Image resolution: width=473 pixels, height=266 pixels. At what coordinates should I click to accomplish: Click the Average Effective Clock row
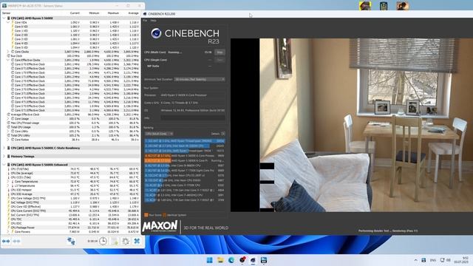click(x=71, y=115)
